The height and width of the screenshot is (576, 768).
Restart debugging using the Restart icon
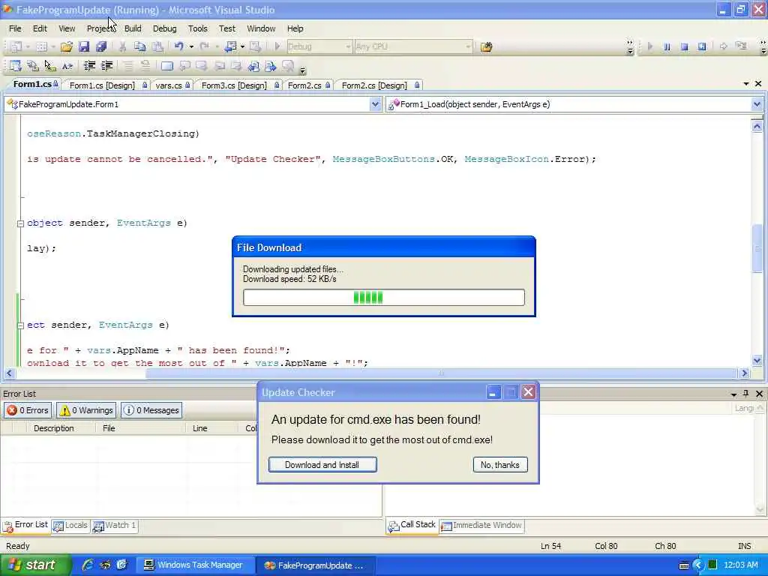[x=702, y=46]
